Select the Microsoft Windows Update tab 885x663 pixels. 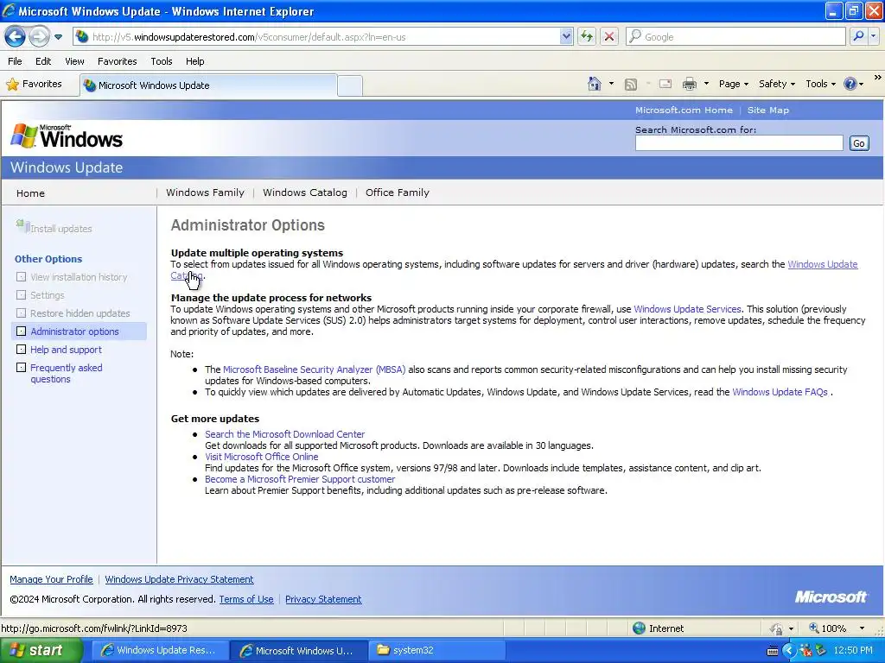[209, 85]
